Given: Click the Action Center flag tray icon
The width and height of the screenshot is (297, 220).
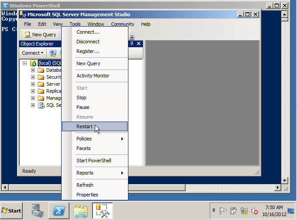Looking at the screenshot, I should tap(223, 211).
